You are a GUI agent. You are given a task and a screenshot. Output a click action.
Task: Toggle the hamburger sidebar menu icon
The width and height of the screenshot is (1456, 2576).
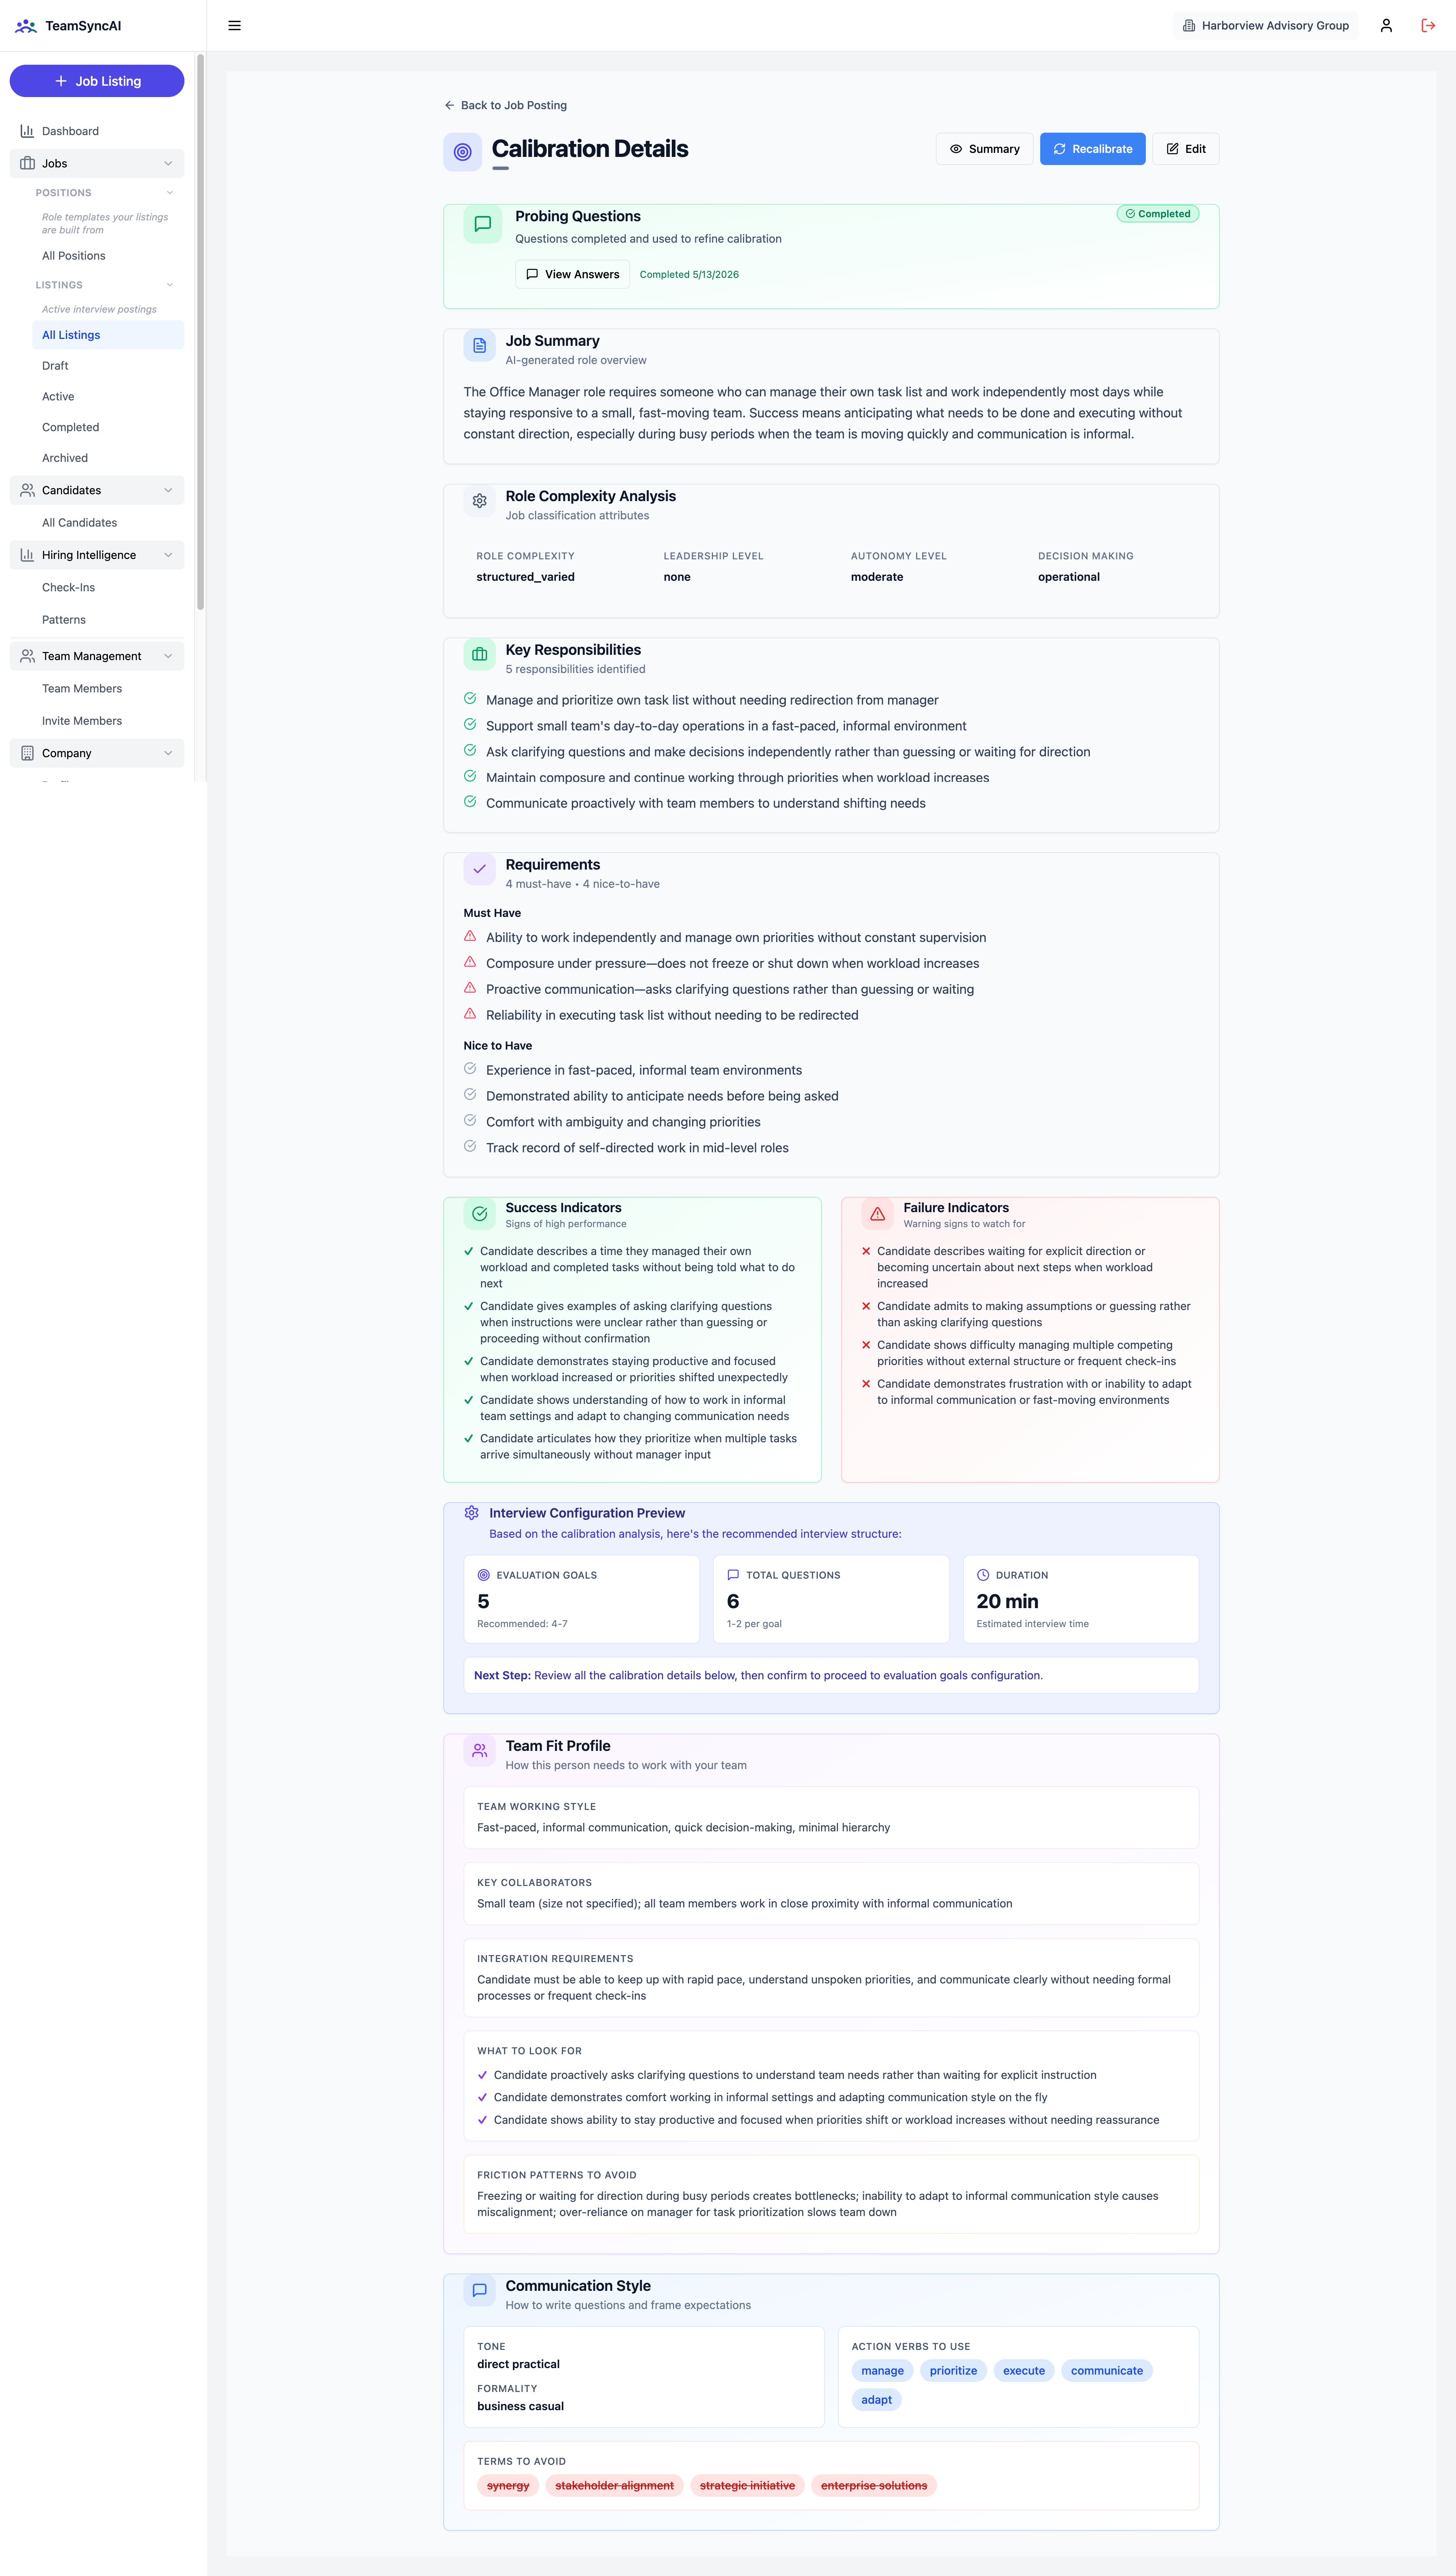pos(235,26)
